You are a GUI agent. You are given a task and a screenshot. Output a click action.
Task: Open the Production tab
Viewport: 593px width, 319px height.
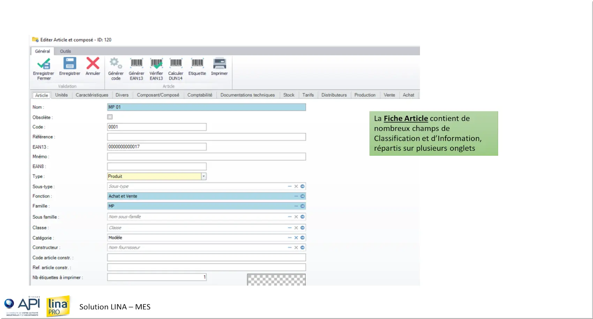coord(365,95)
